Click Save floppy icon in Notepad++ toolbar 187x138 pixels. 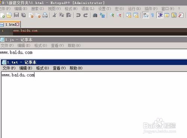point(16,15)
